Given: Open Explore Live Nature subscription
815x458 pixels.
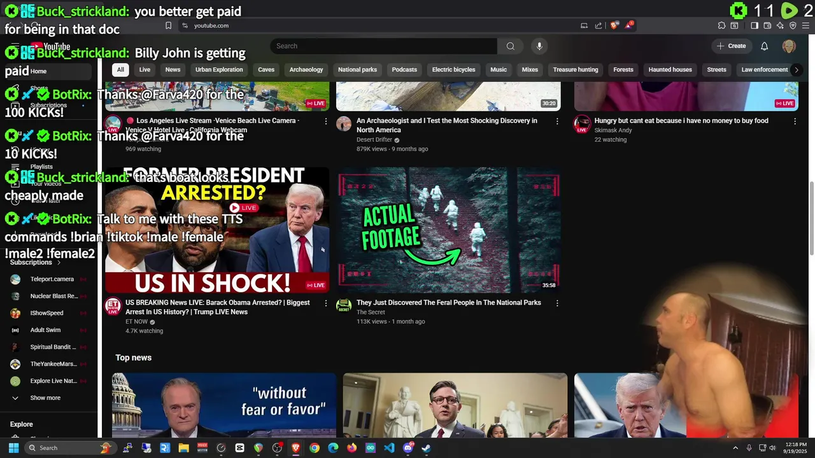Looking at the screenshot, I should click(48, 381).
